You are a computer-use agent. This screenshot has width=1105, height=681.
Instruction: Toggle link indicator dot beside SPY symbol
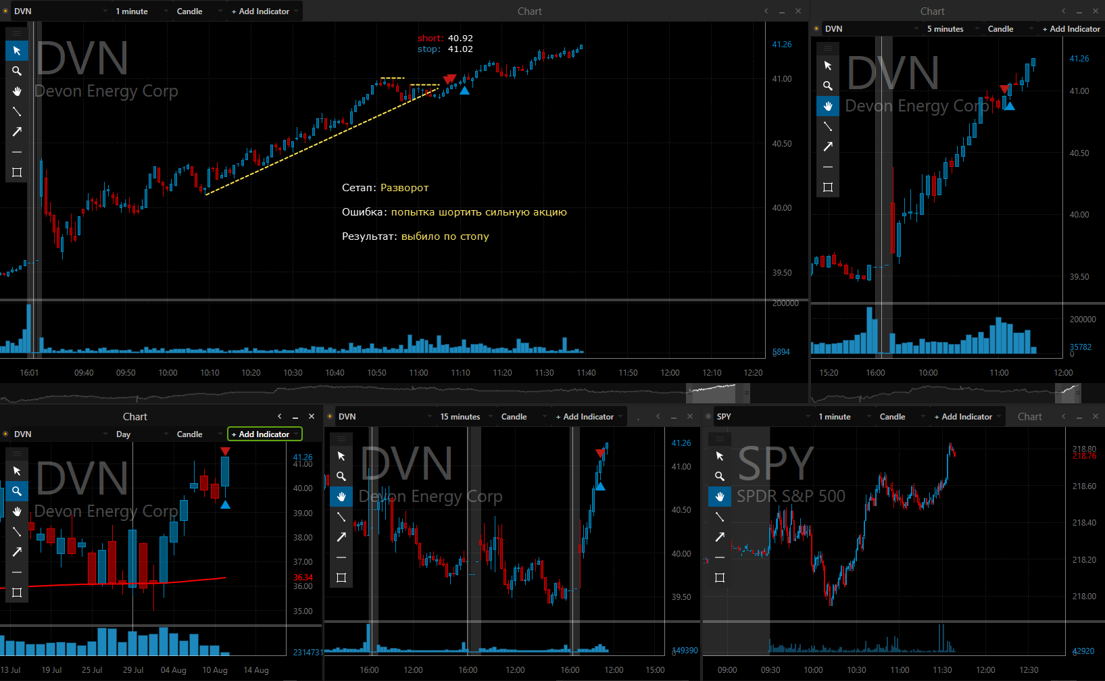coord(708,417)
